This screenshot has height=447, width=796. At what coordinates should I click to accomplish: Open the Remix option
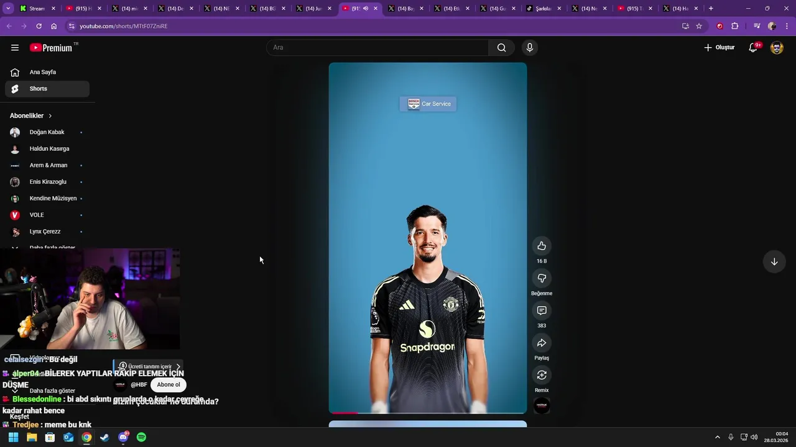point(542,375)
